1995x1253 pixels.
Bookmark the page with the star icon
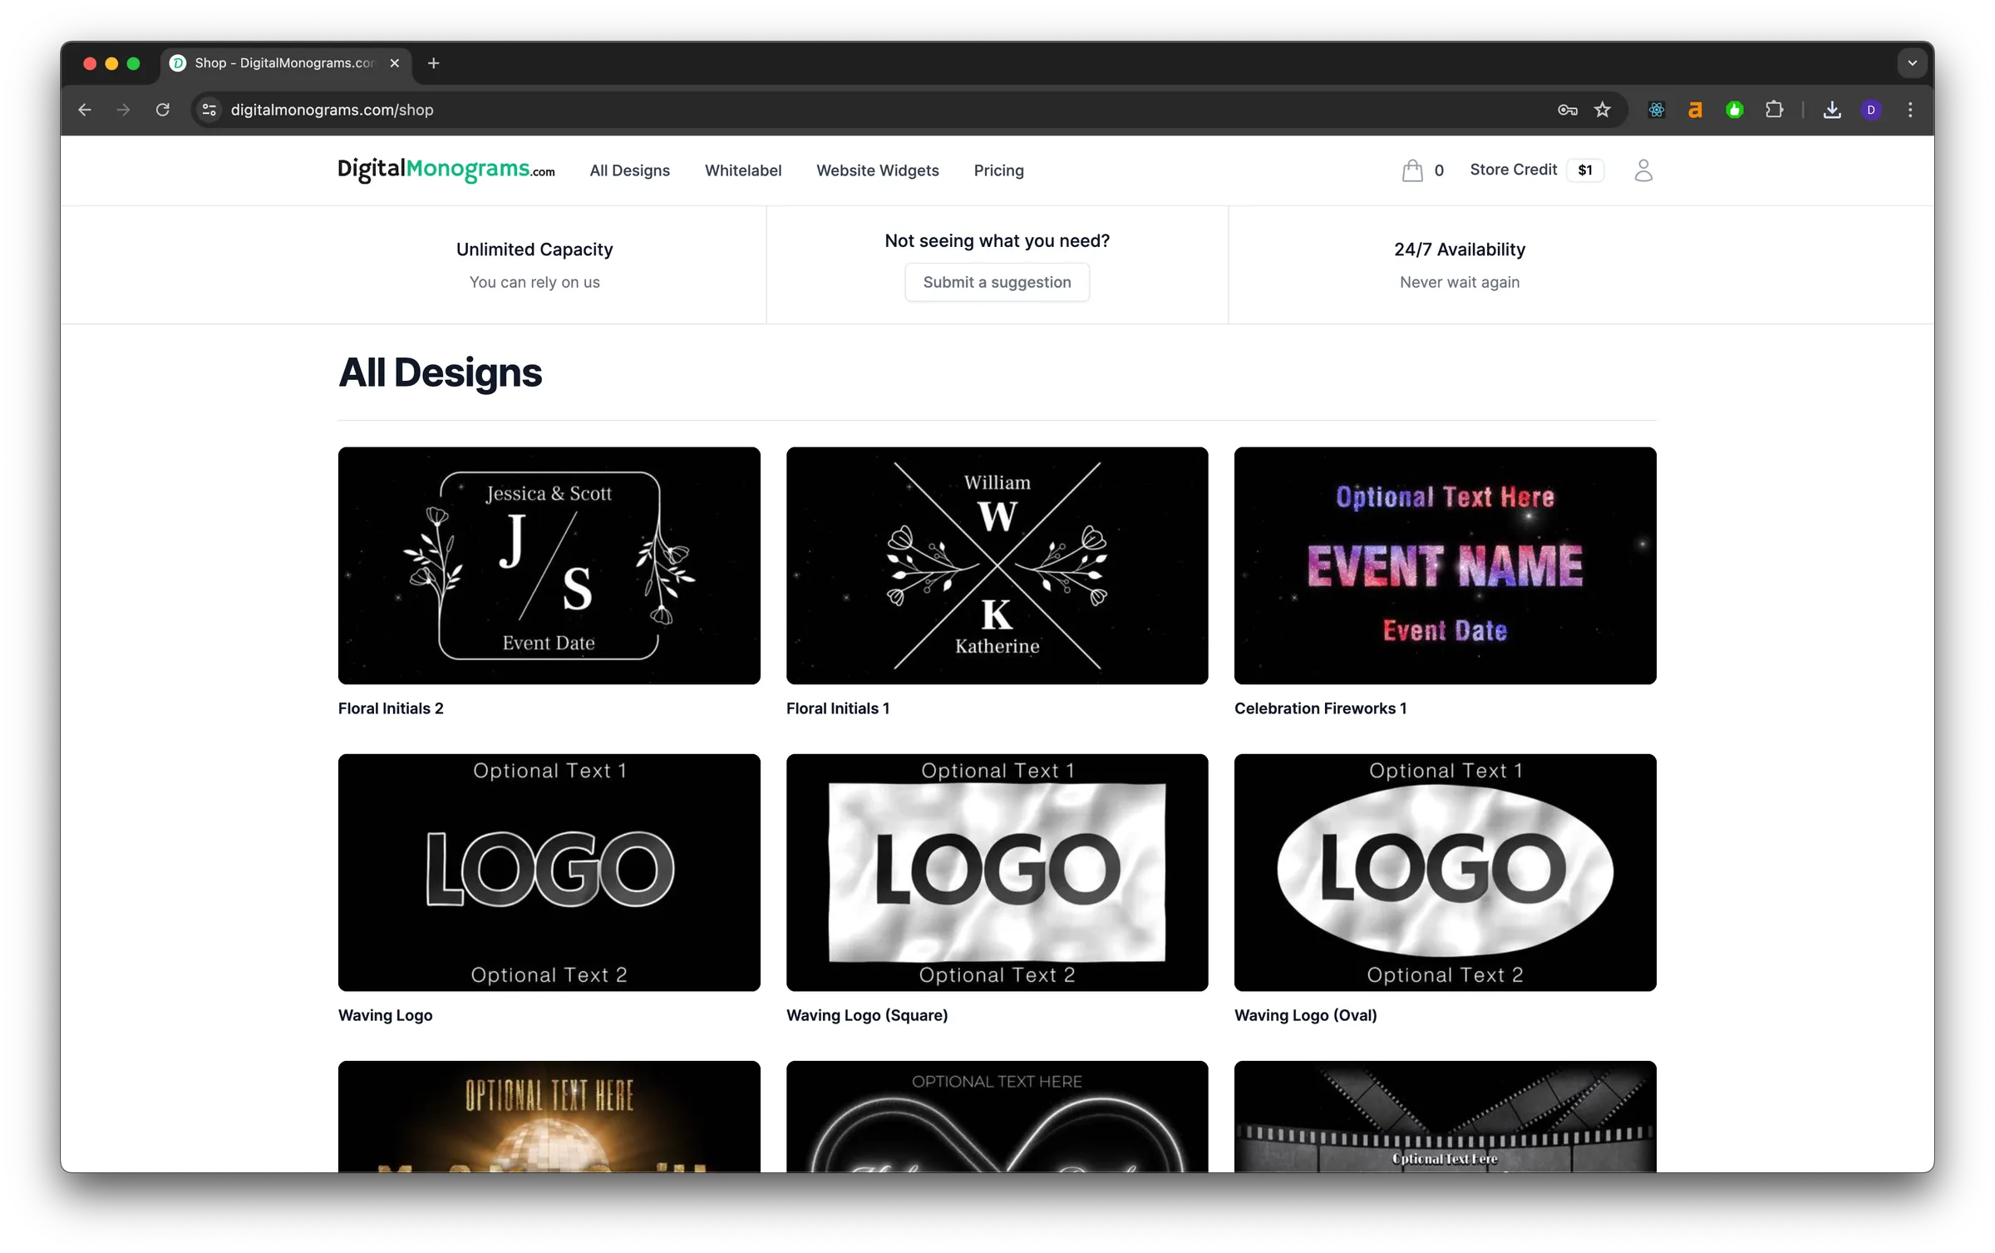pyautogui.click(x=1603, y=109)
